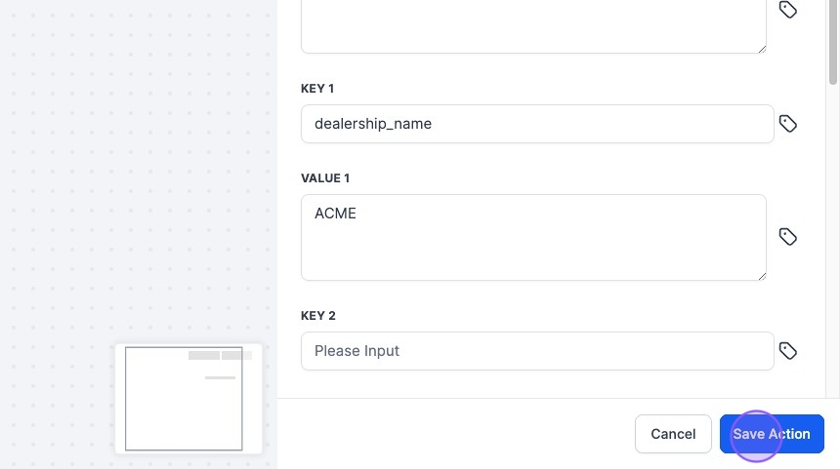Click the vertical scrollbar thumb
This screenshot has width=840, height=469.
[x=833, y=39]
